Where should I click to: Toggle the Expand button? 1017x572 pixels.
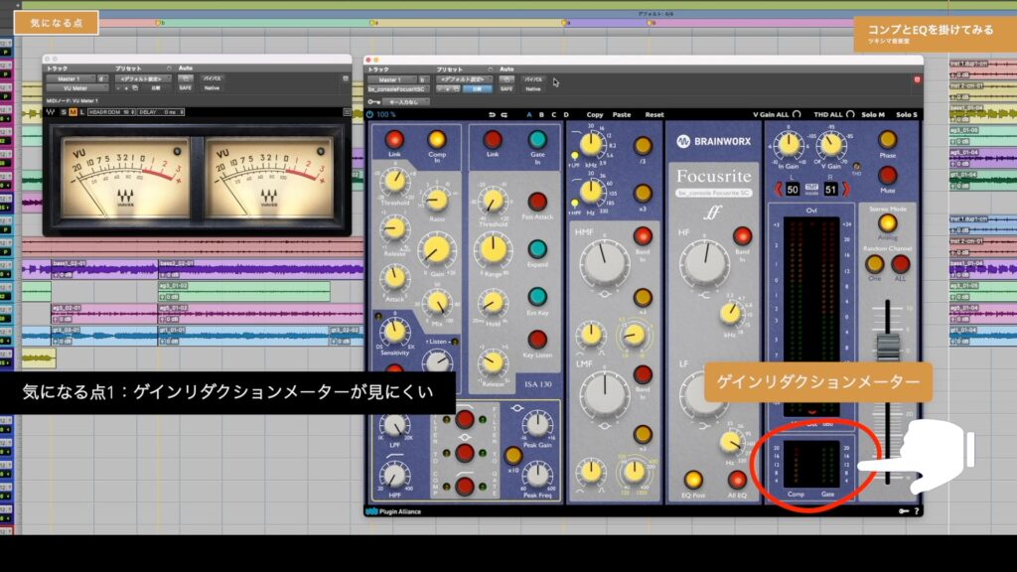537,249
